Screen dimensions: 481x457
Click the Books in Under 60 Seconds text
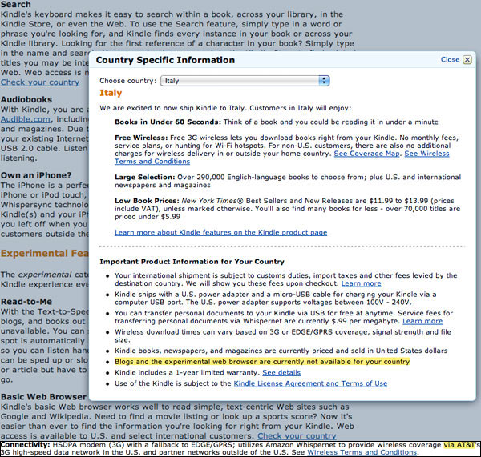click(168, 122)
